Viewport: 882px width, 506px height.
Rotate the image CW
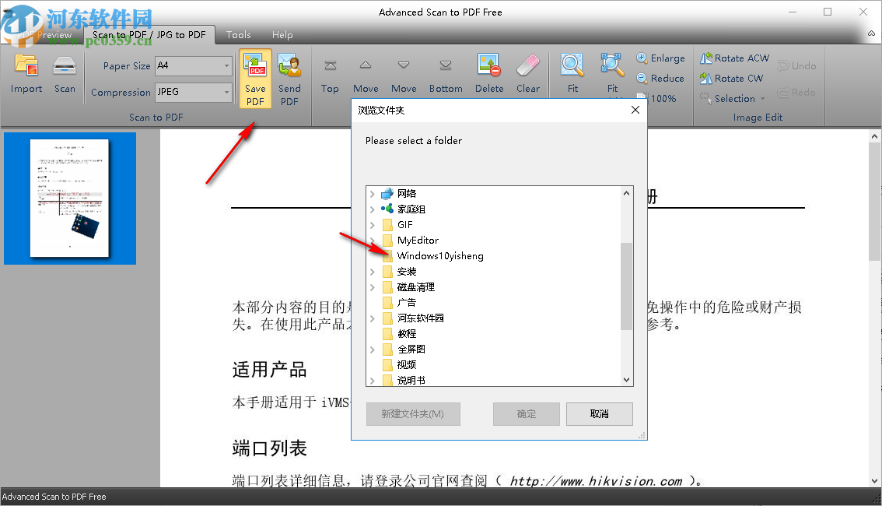coord(731,78)
